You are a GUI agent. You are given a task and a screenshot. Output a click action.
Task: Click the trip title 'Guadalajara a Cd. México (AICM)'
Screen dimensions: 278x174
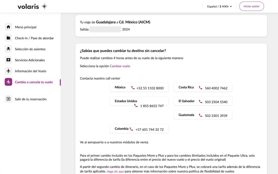123,22
